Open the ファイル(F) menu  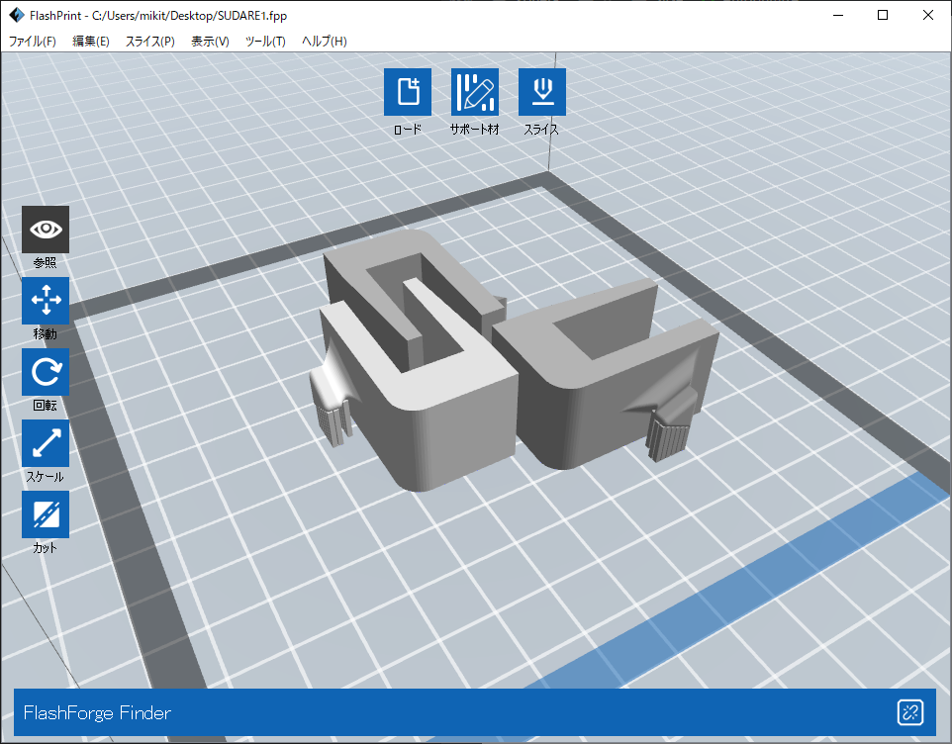(x=33, y=42)
